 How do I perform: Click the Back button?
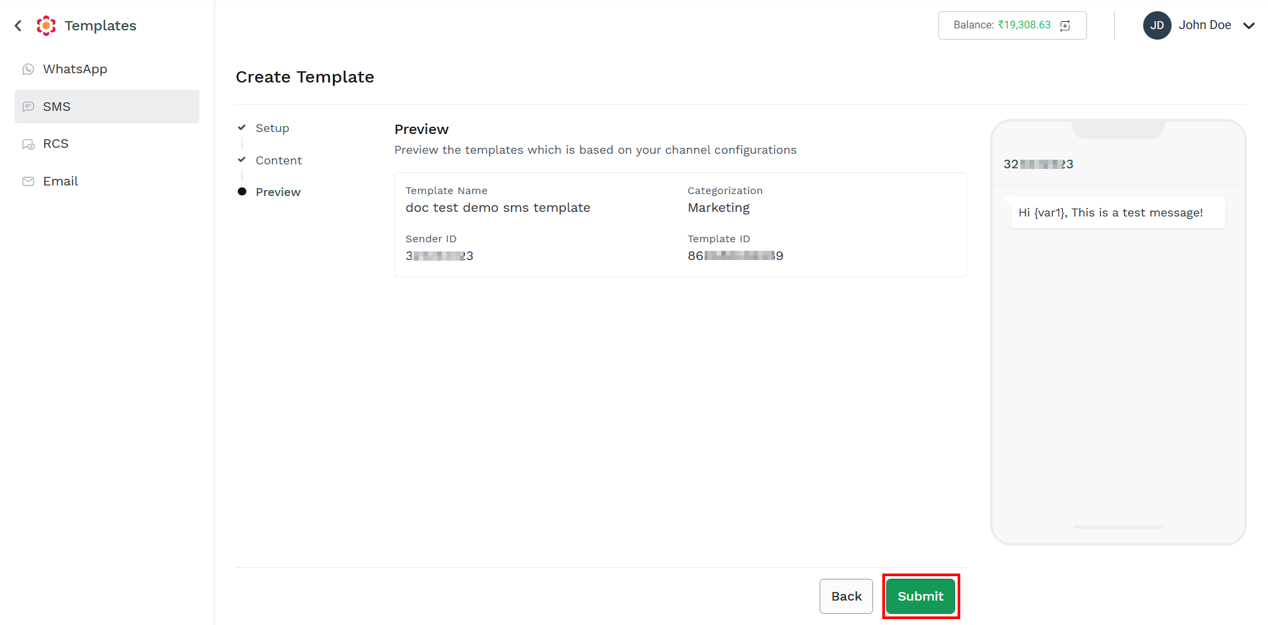[x=846, y=596]
